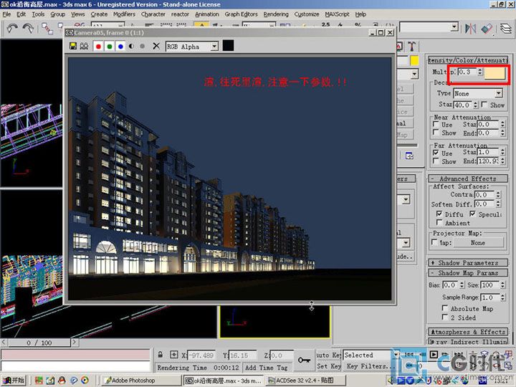Image resolution: width=516 pixels, height=387 pixels.
Task: Uncheck Far Attenuation Use checkbox
Action: click(436, 153)
